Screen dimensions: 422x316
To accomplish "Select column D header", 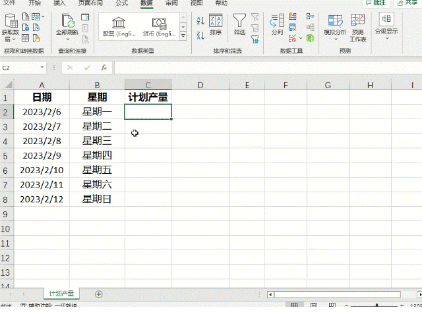I will click(200, 85).
